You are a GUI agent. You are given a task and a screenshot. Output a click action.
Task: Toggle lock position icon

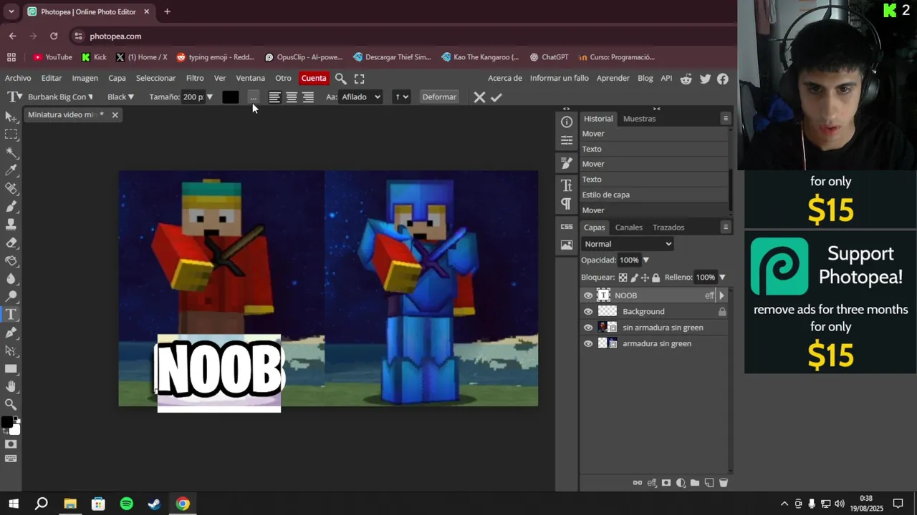(x=645, y=278)
